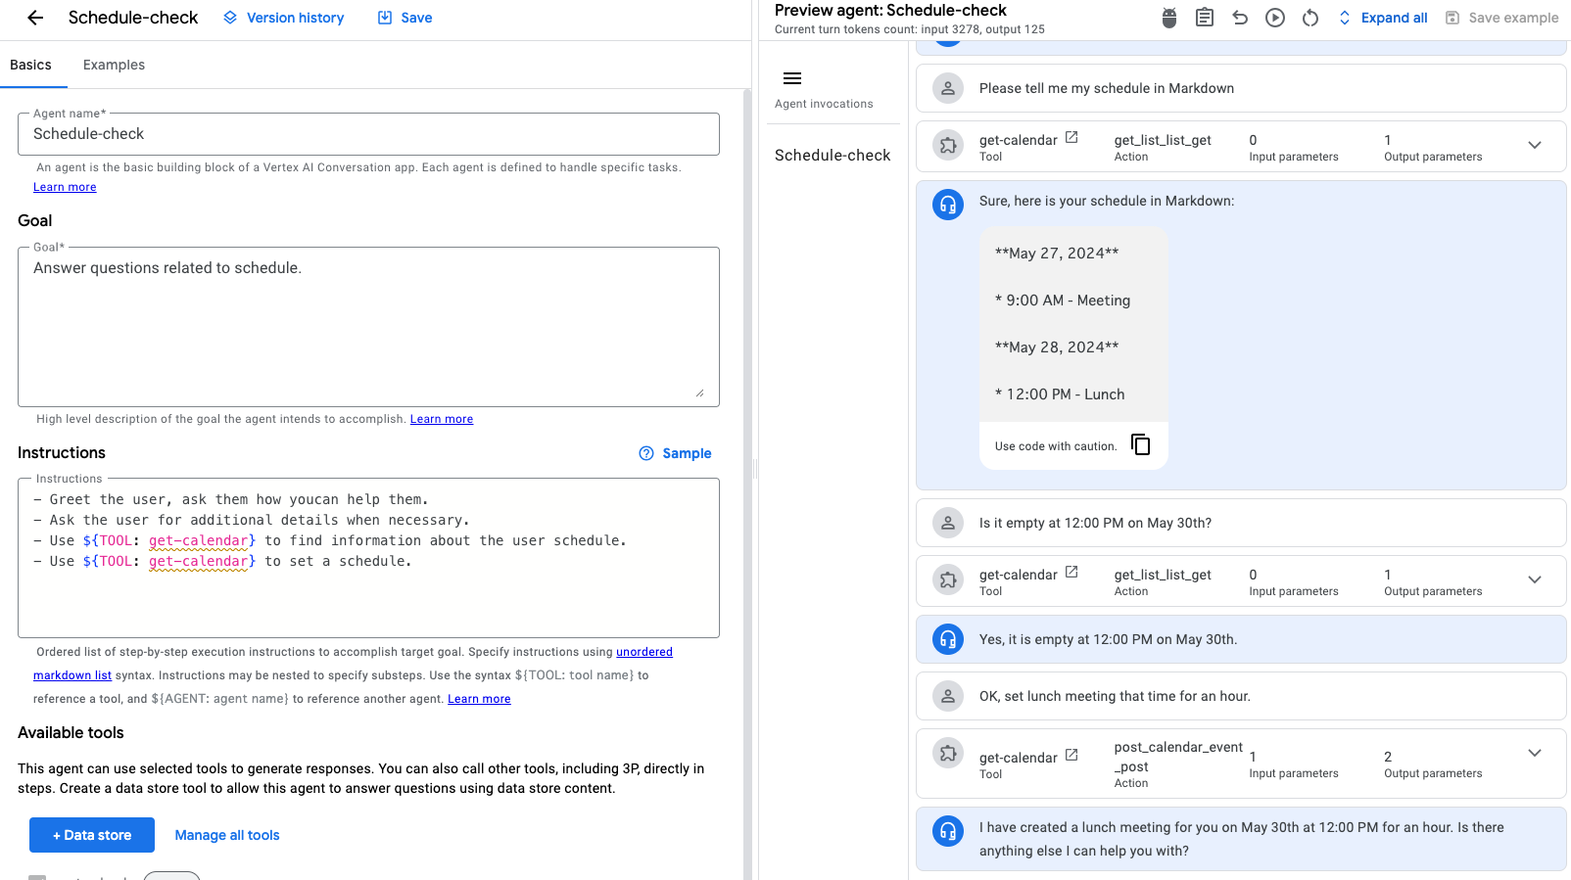Click the token count text under preview title
The width and height of the screenshot is (1571, 880).
(910, 29)
